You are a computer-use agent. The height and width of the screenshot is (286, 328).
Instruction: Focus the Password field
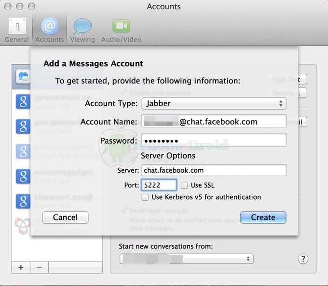[x=213, y=140]
